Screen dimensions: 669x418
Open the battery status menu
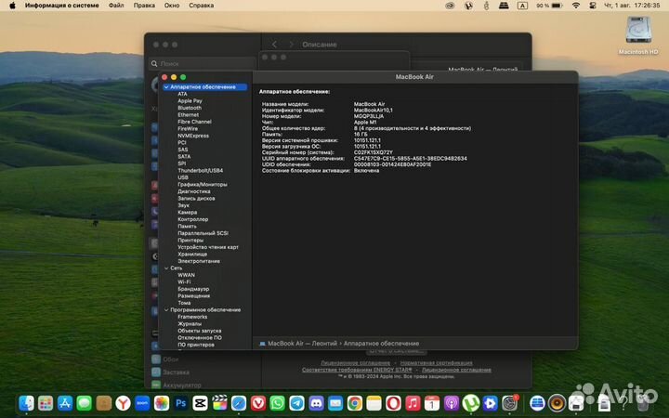[x=554, y=6]
